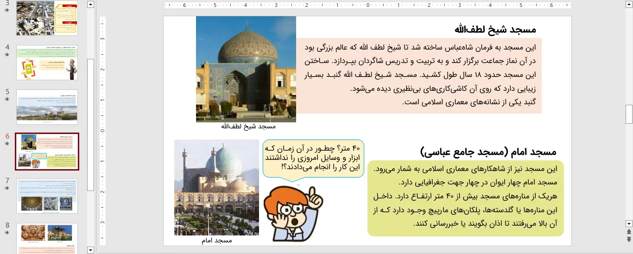Click the main editor scroll-up arrow
The width and height of the screenshot is (633, 254).
(x=629, y=5)
